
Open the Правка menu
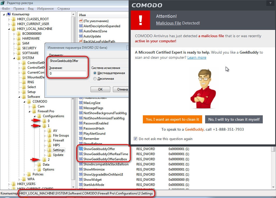(x=19, y=8)
